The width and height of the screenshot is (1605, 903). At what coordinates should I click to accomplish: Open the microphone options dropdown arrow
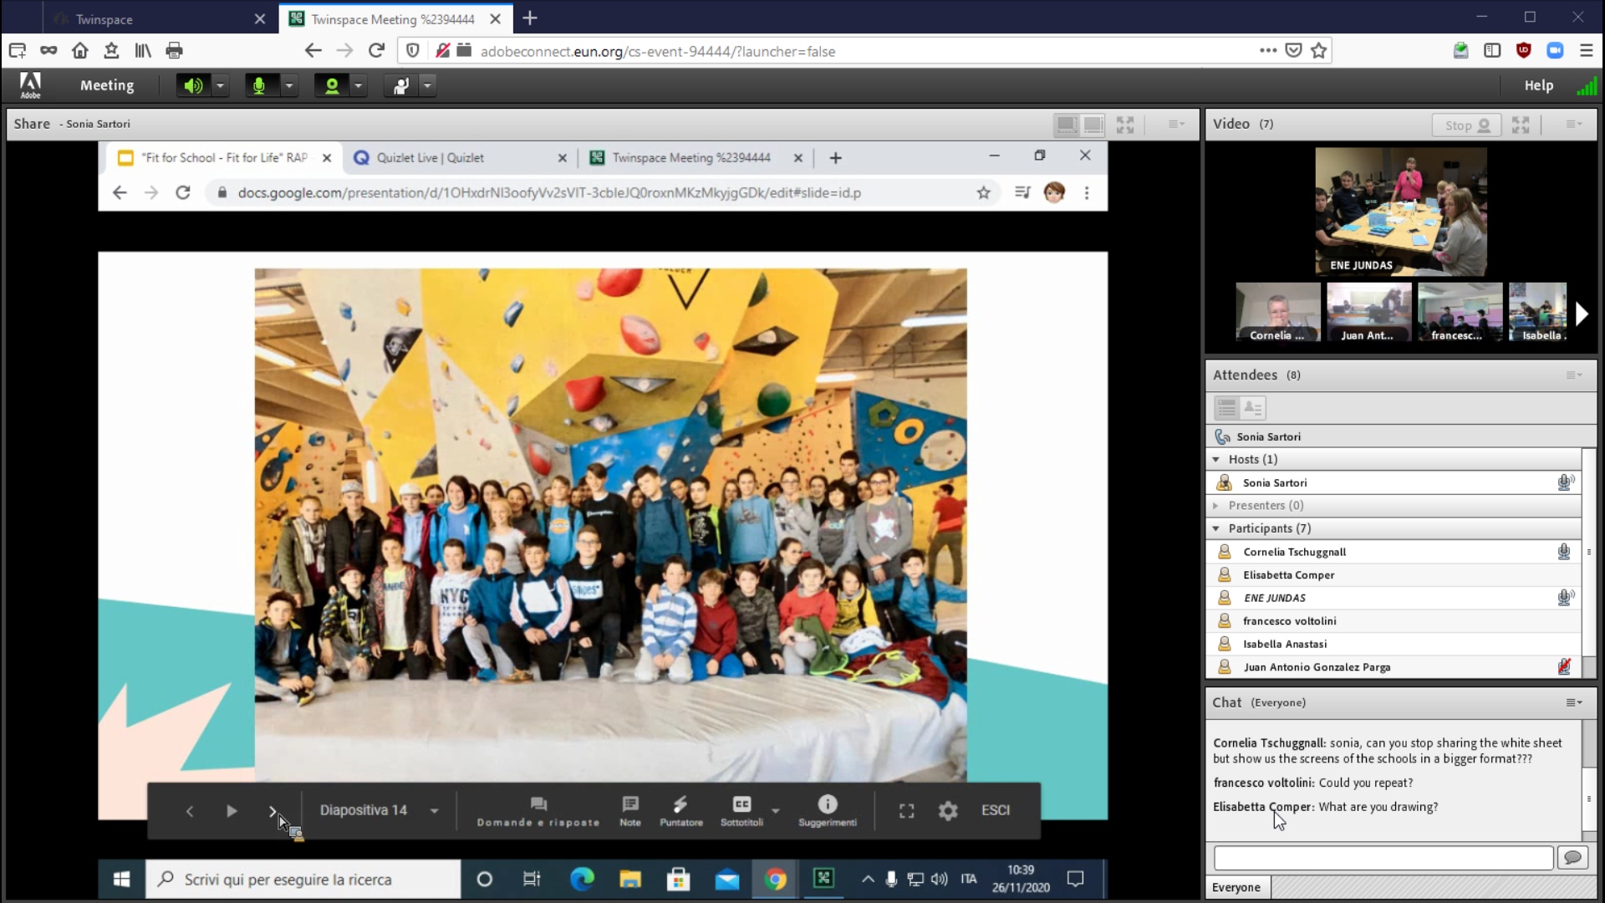coord(288,85)
